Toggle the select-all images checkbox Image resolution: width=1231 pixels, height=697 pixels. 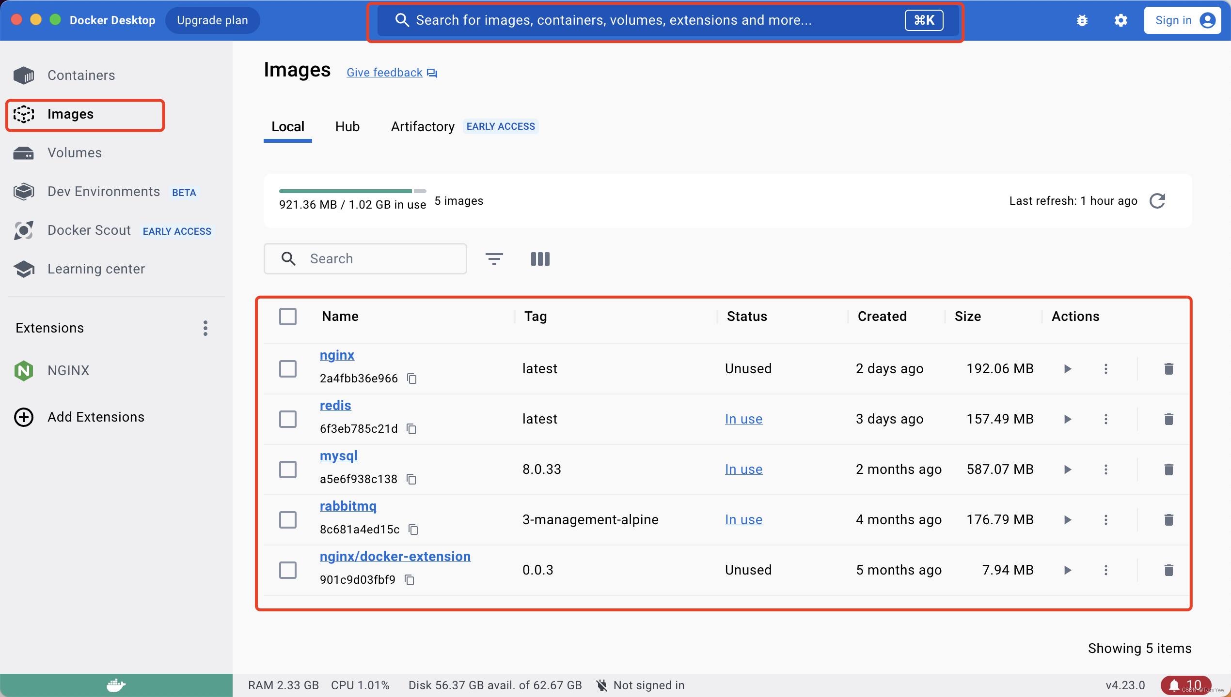coord(288,317)
